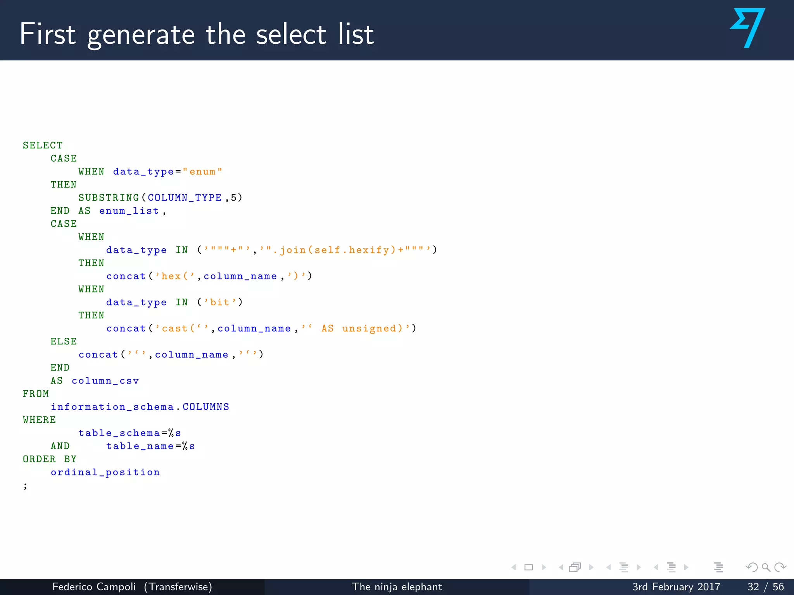Click the 'ORDER BY' keyword
Screen dimensions: 794x595
pos(50,459)
